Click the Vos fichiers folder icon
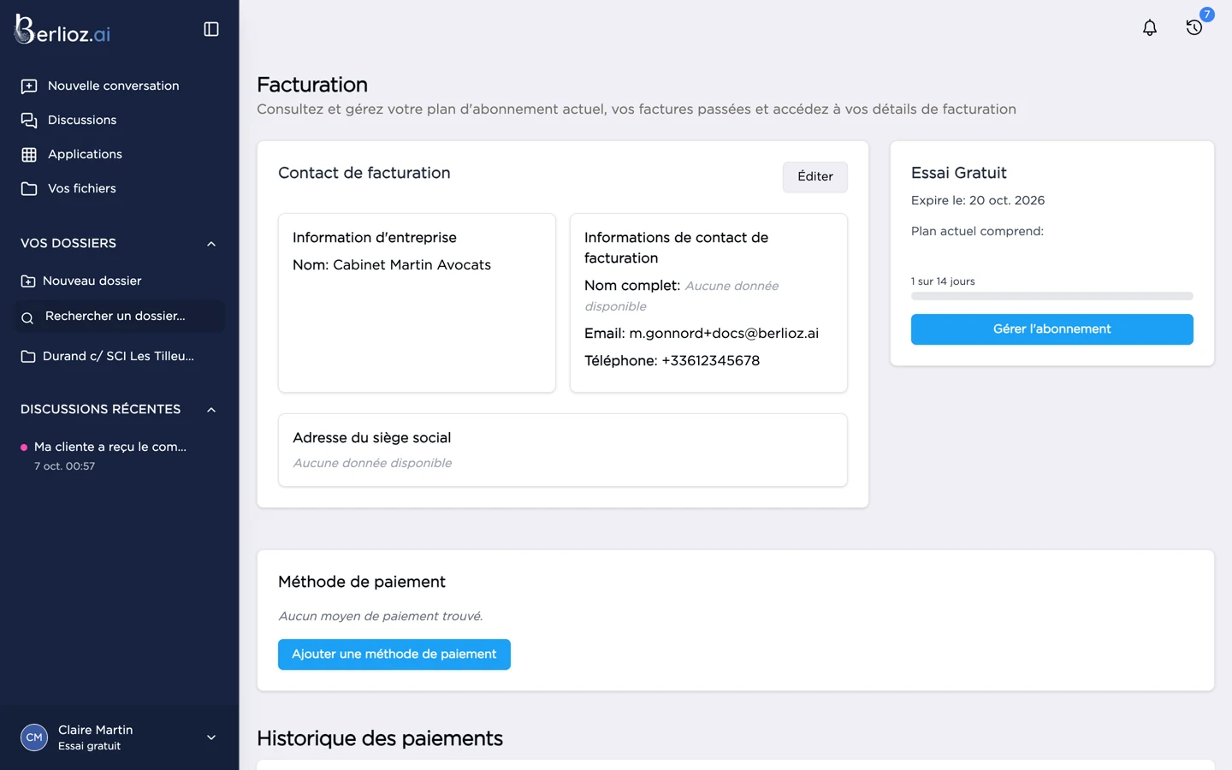This screenshot has height=770, width=1232. 29,188
